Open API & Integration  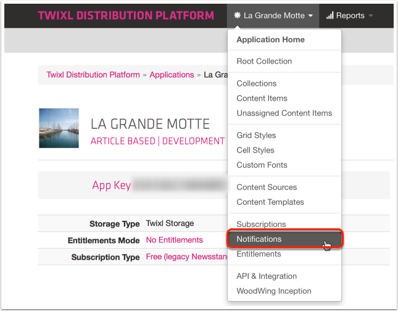[267, 276]
